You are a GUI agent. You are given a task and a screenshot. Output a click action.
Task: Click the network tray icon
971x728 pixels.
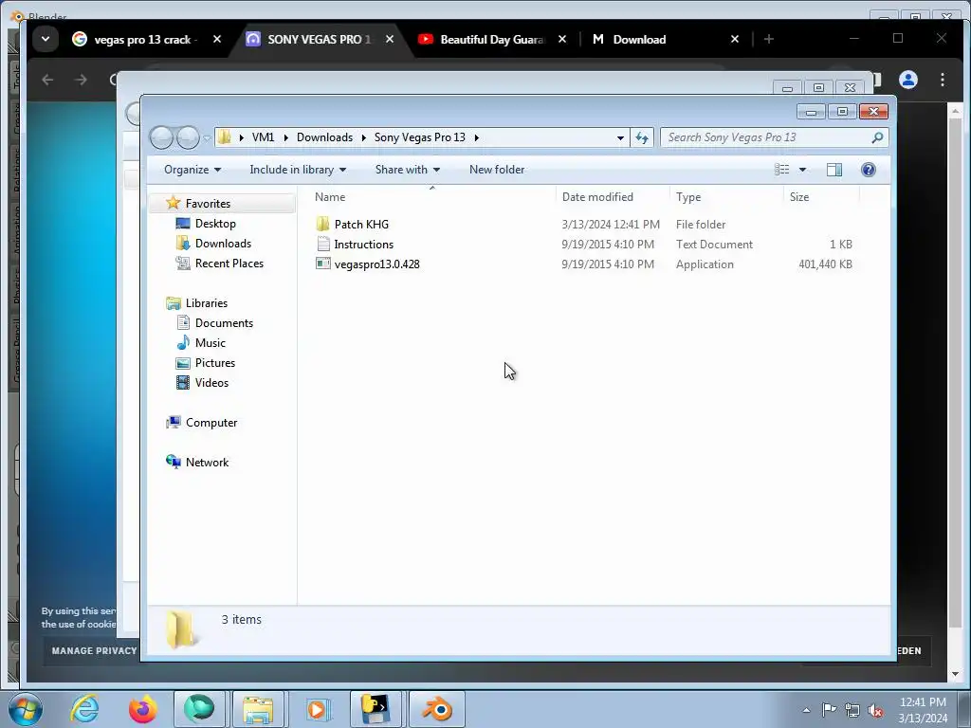[x=852, y=710]
